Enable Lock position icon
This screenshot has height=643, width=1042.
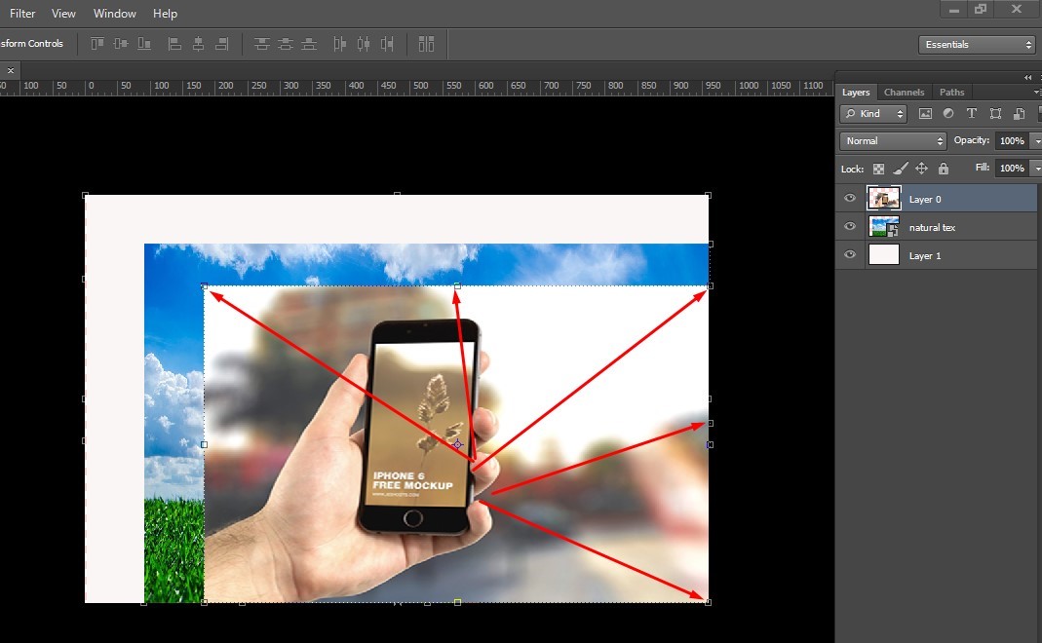click(922, 169)
